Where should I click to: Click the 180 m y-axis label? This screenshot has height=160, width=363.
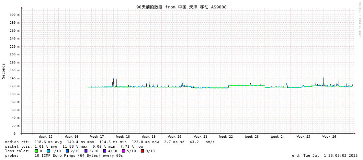[15, 62]
